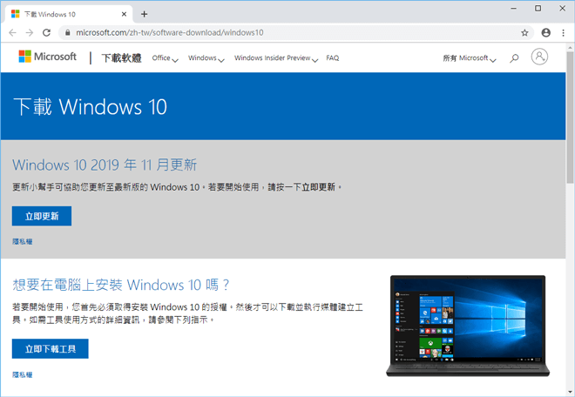Screen dimensions: 575x397
Task: Click the 立即下載工具 button
Action: click(x=51, y=348)
